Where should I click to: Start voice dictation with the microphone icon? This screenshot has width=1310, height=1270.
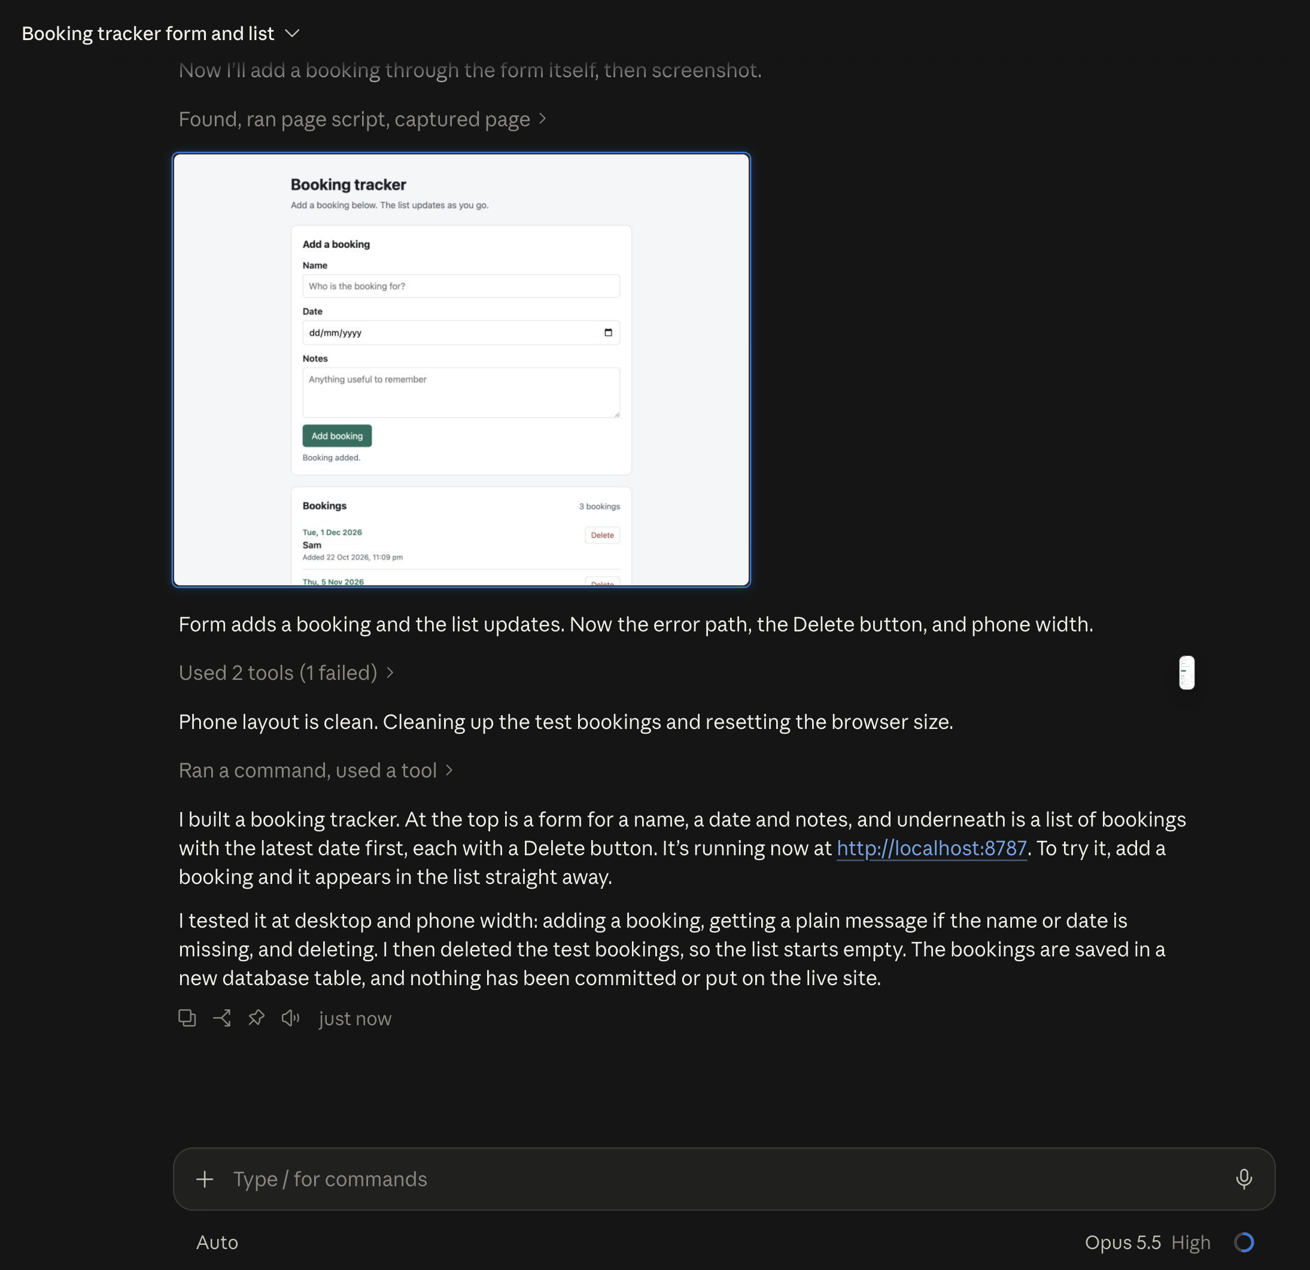pyautogui.click(x=1244, y=1179)
